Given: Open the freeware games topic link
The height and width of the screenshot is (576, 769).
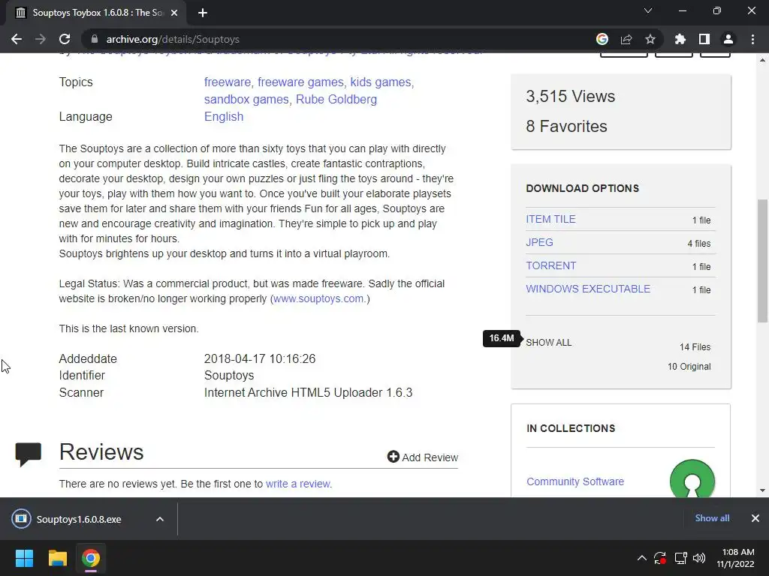Looking at the screenshot, I should click(300, 82).
